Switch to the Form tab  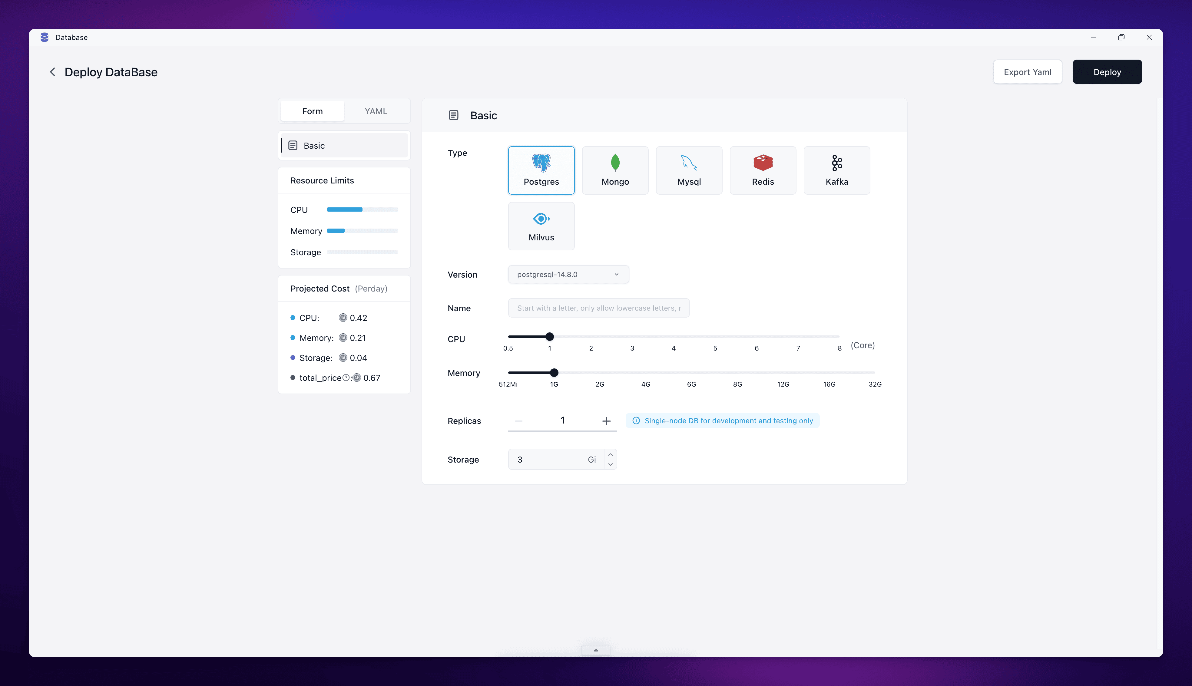pyautogui.click(x=313, y=111)
